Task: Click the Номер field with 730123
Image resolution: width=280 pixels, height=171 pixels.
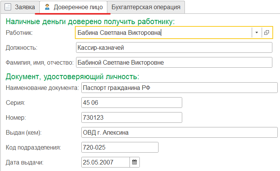Action: pos(132,117)
